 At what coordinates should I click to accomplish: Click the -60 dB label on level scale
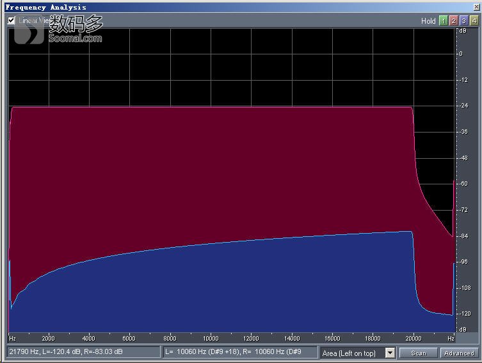462,184
